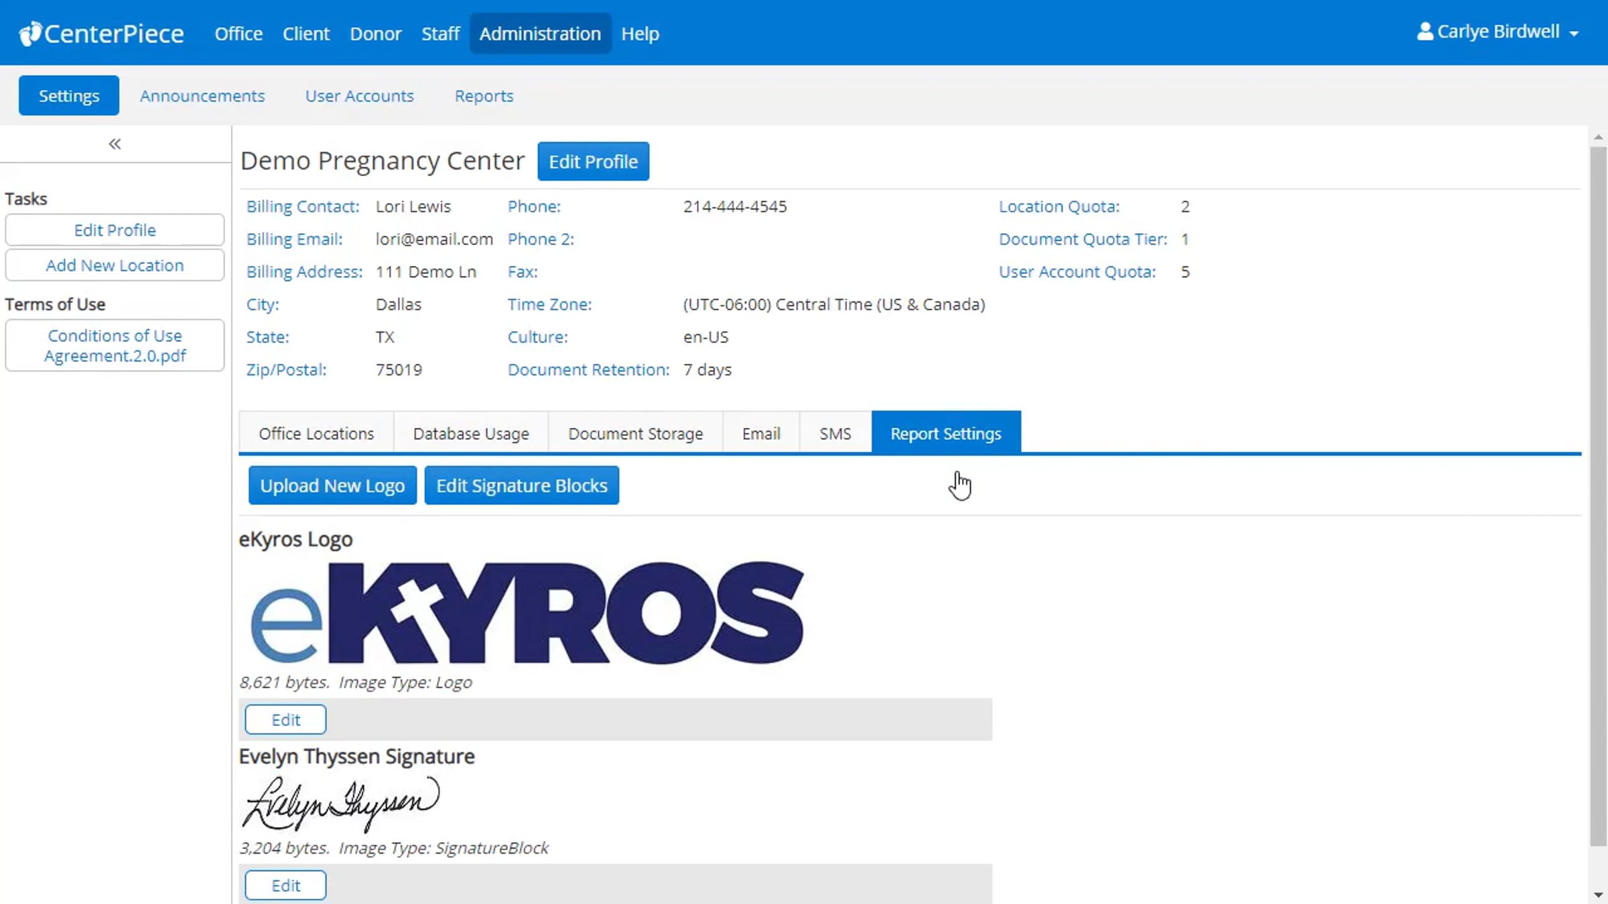Collapse the sidebar using the double-chevron

114,143
